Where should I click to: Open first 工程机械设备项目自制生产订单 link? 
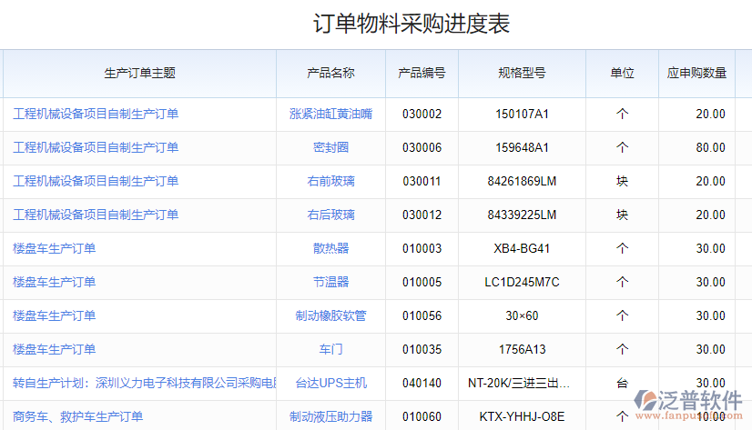pyautogui.click(x=96, y=114)
